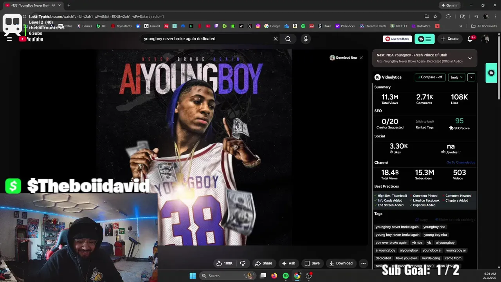Click the Download Now ad link
This screenshot has height=282, width=501.
coord(344,58)
